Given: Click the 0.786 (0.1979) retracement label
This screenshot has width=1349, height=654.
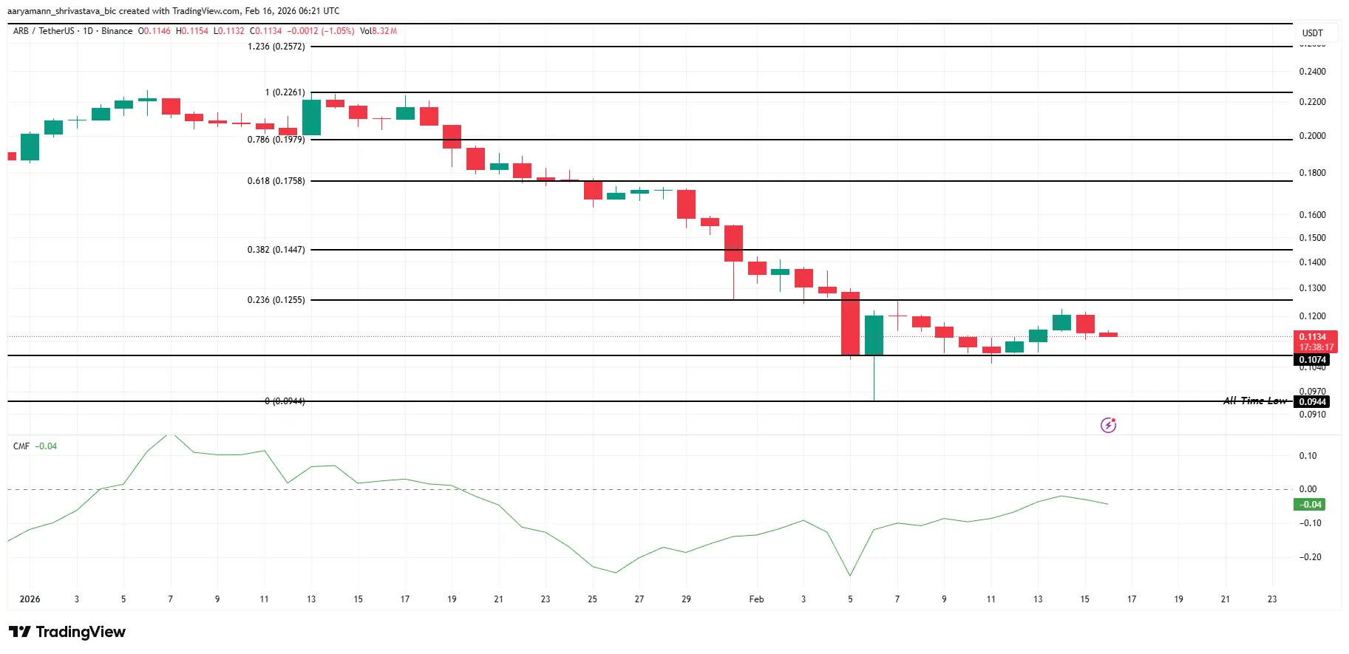Looking at the screenshot, I should [x=276, y=140].
